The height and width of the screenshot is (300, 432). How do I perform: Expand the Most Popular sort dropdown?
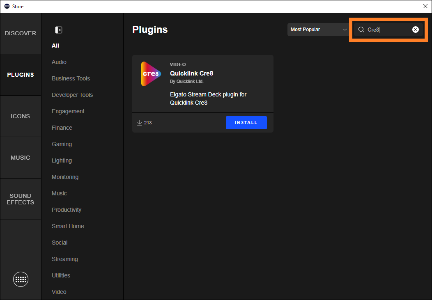[318, 30]
